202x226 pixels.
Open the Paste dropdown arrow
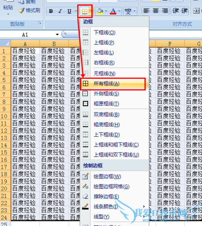pyautogui.click(x=8, y=14)
